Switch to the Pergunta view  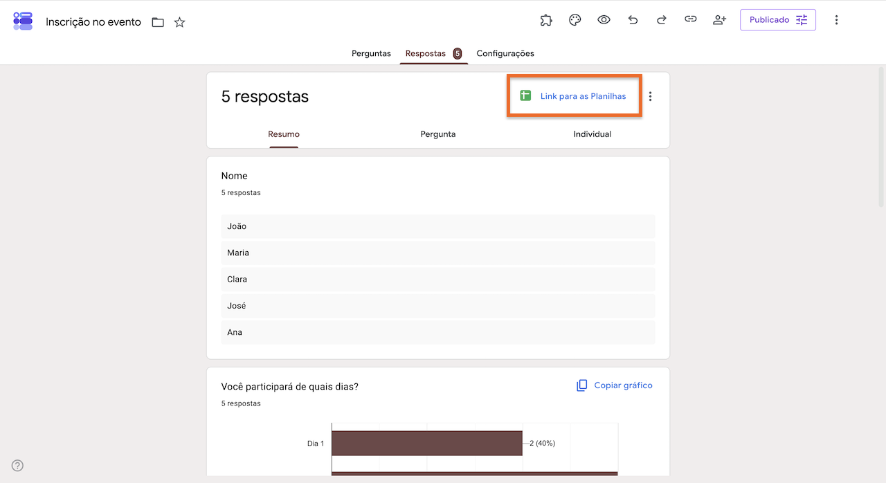point(438,134)
